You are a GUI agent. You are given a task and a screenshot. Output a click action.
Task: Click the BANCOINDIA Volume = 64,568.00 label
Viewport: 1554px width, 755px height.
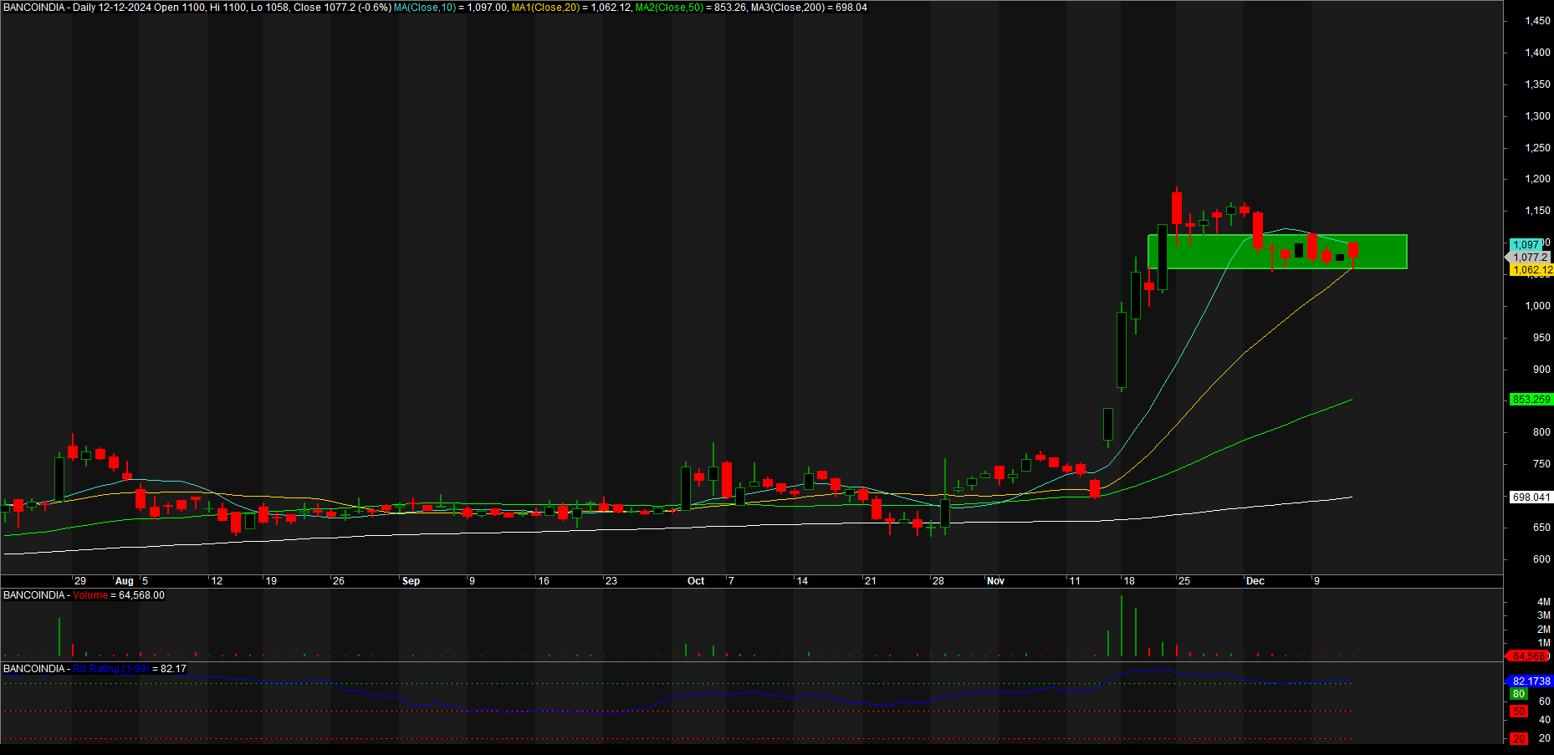(x=84, y=595)
